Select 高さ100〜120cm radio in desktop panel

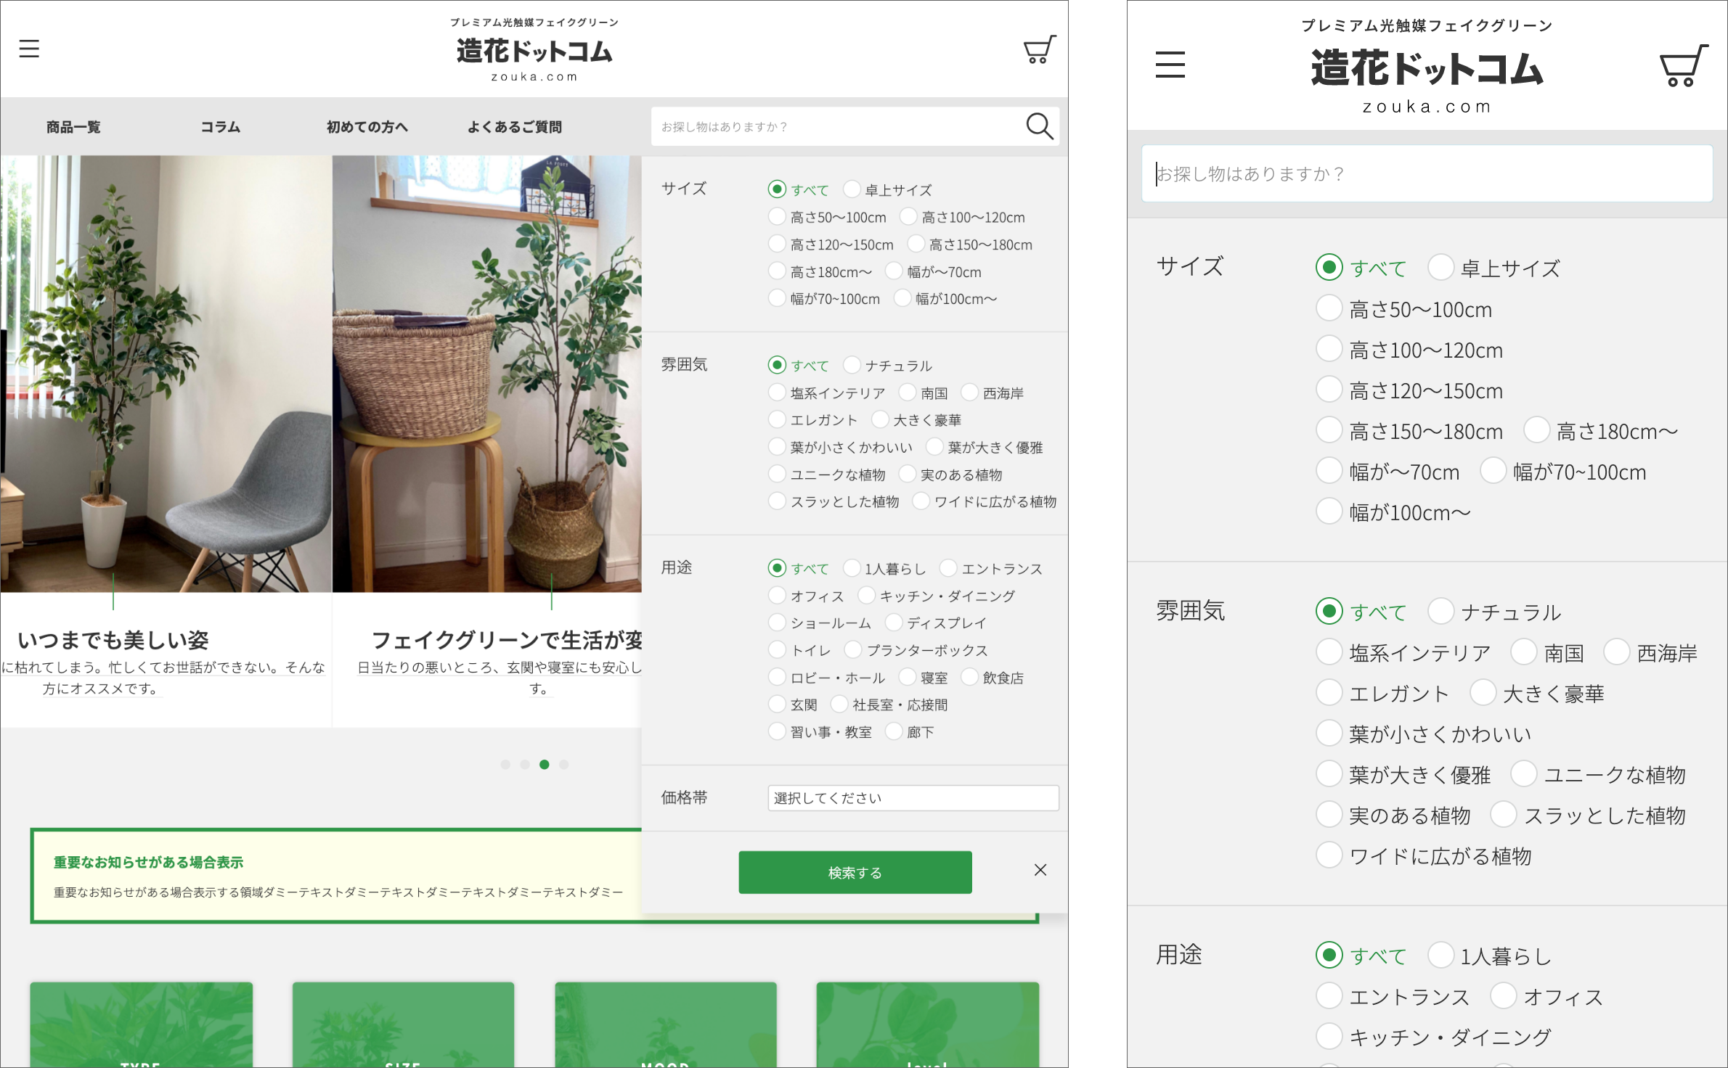coord(908,216)
